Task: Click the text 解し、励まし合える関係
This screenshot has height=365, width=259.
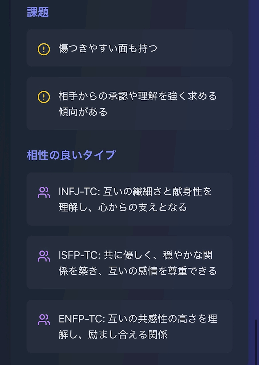Action: (113, 335)
